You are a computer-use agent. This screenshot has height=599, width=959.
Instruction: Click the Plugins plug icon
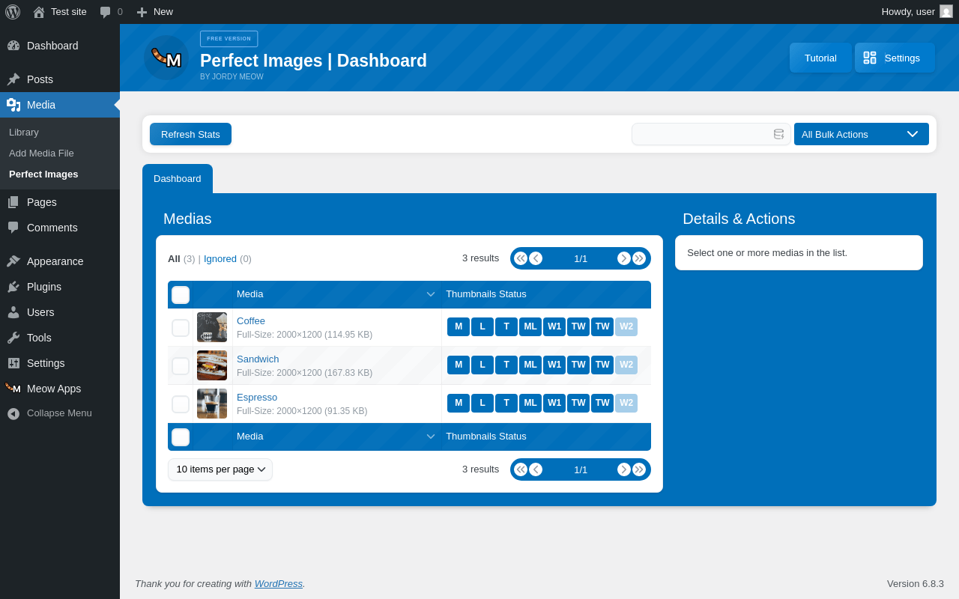click(x=13, y=287)
